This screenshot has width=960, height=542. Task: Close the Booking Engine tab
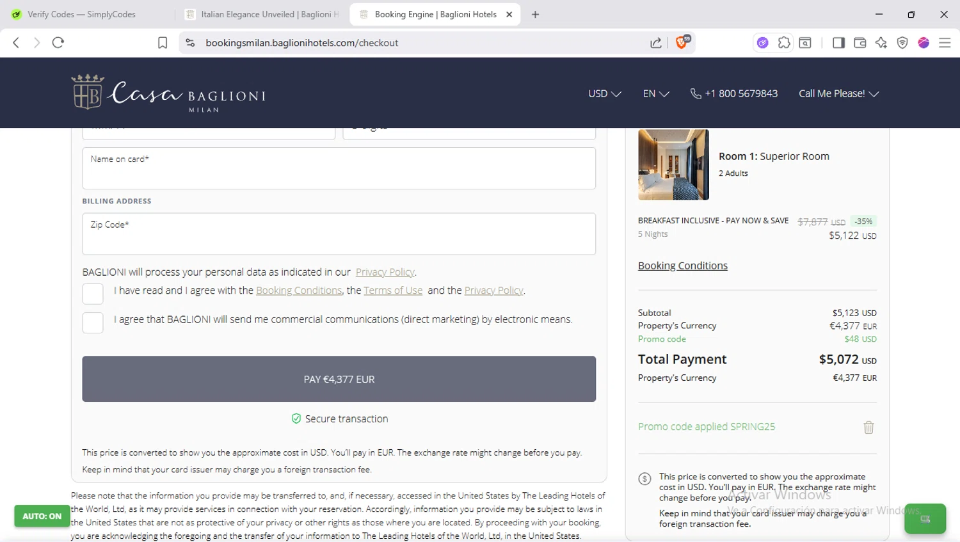[x=509, y=14]
